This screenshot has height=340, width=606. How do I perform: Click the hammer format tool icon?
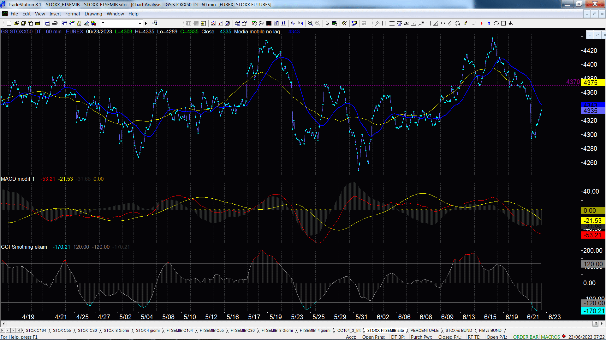344,23
